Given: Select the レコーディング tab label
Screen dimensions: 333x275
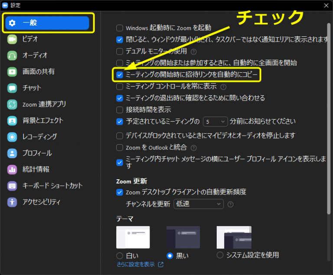Looking at the screenshot, I should (x=40, y=137).
